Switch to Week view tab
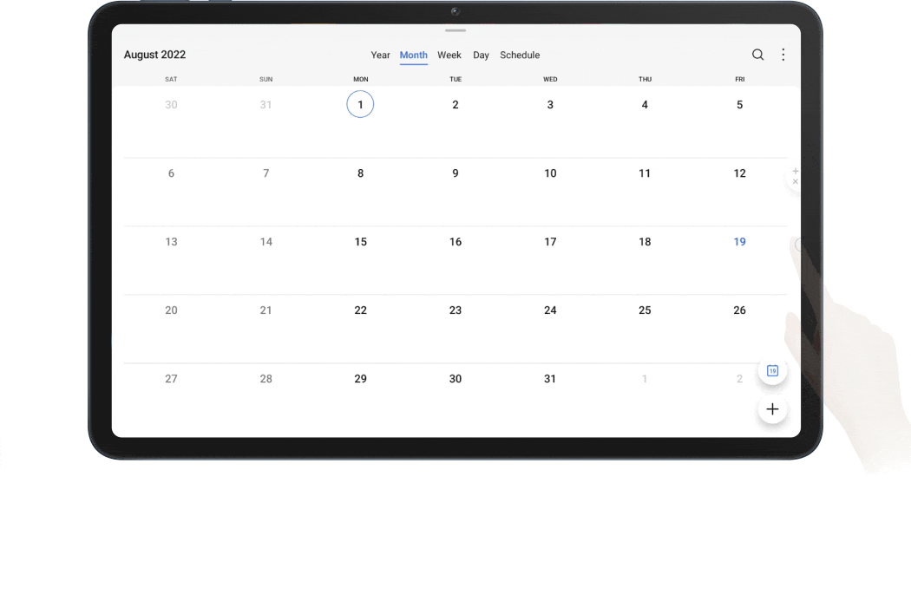 [x=449, y=55]
